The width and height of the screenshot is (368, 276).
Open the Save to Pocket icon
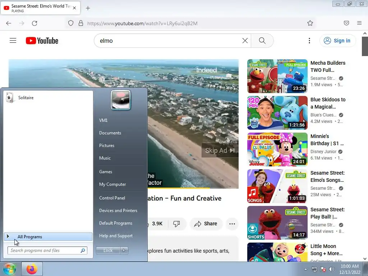346,23
